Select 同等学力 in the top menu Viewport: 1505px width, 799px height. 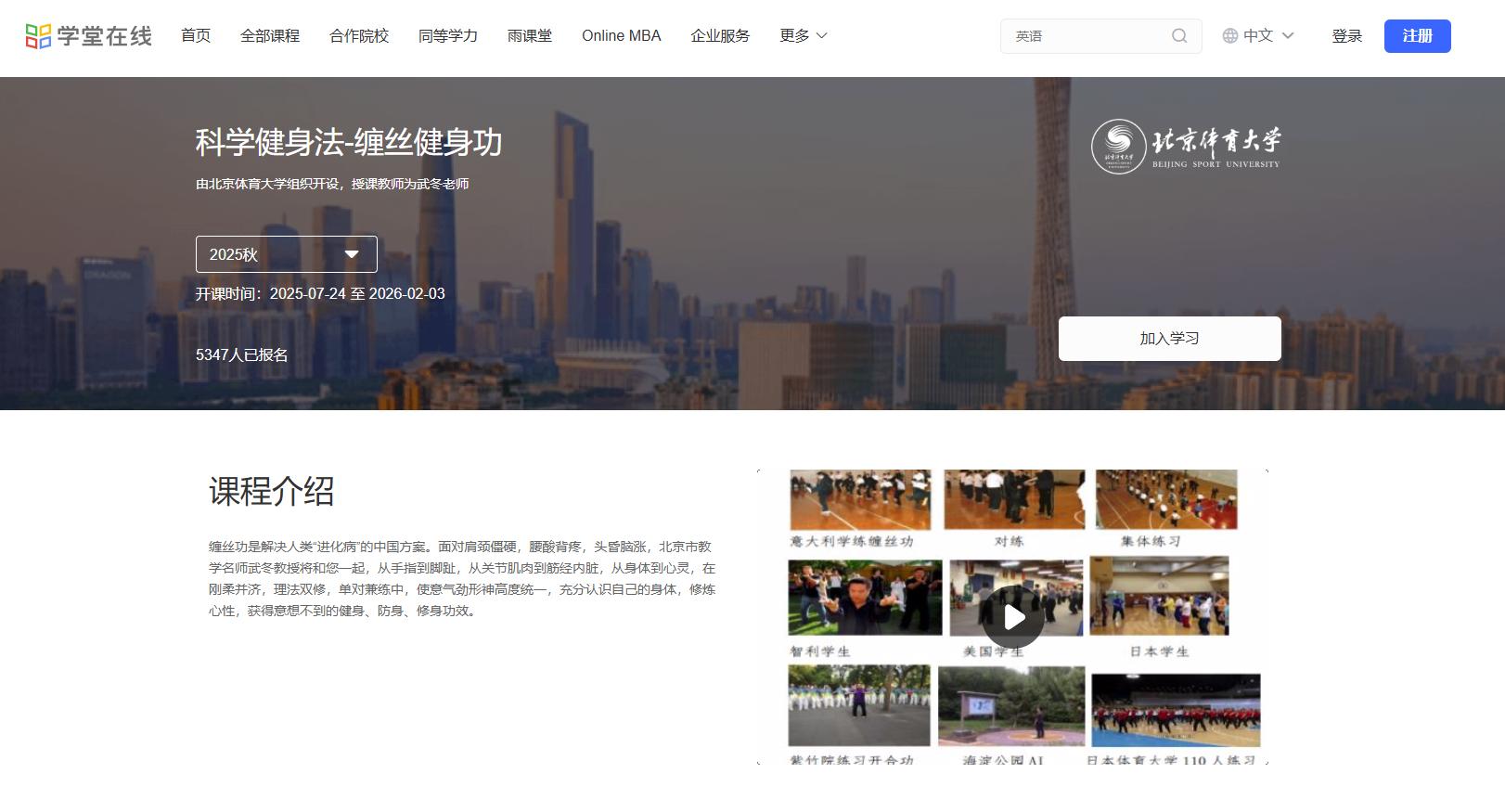coord(448,36)
